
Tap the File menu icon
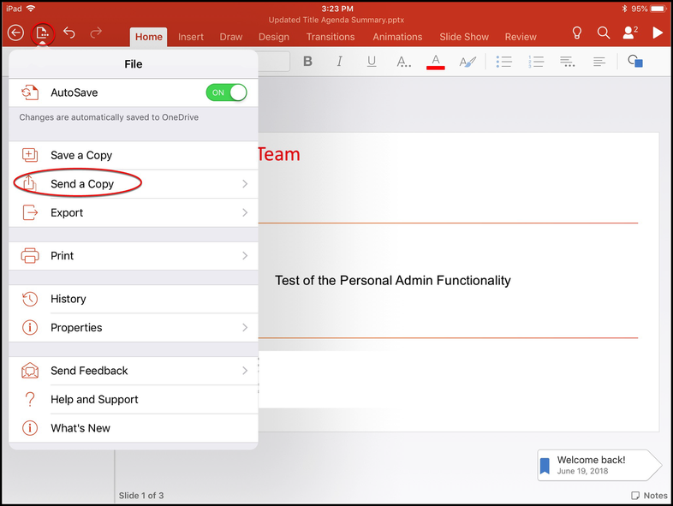pos(42,34)
